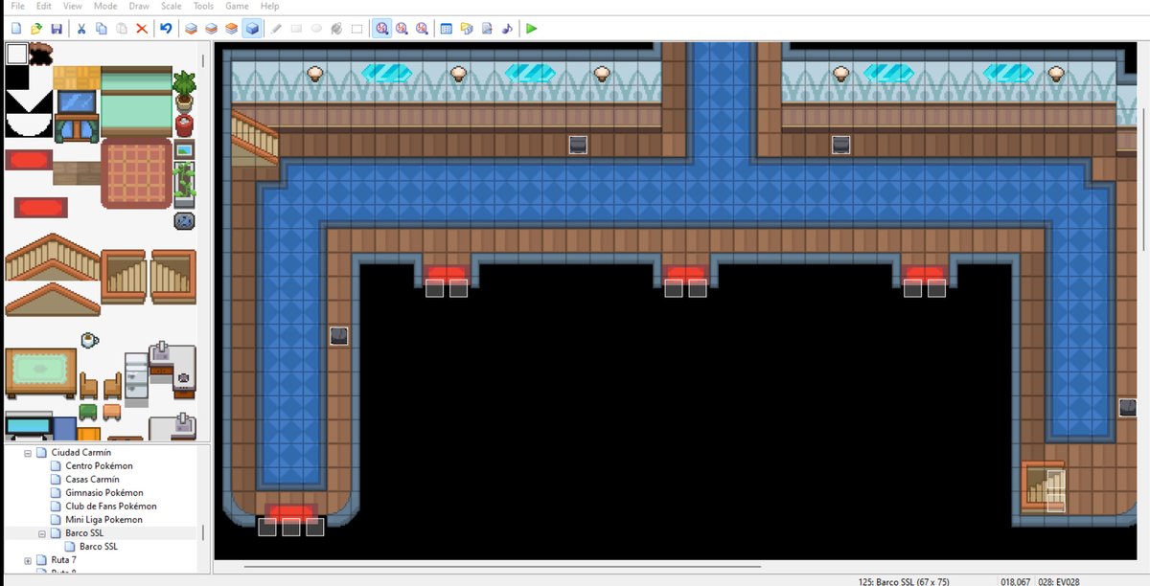This screenshot has height=586, width=1150.
Task: Pick the coffee cup tile in tileset
Action: (x=89, y=340)
